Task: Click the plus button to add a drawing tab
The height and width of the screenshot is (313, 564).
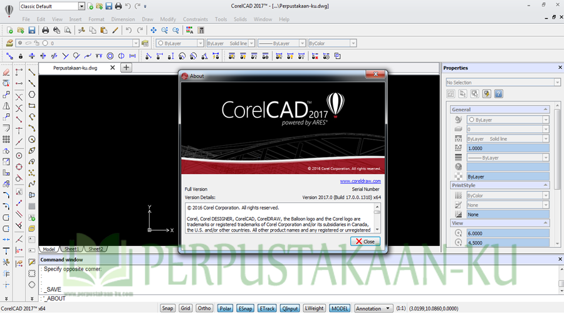Action: 126,68
